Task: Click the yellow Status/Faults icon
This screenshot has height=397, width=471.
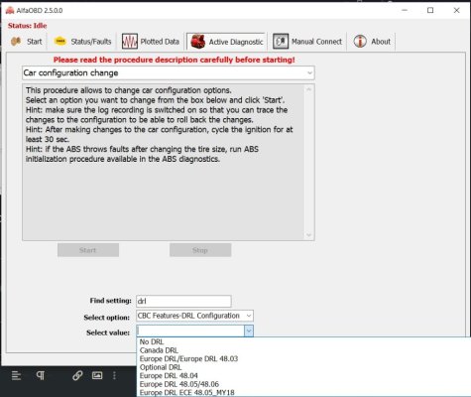Action: click(60, 41)
